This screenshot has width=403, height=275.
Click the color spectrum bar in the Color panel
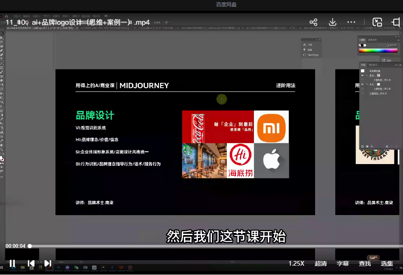tap(378, 51)
